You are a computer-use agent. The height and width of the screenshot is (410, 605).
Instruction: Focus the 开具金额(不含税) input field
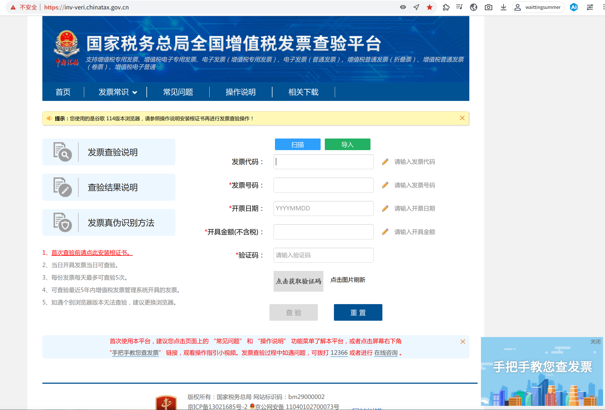pos(323,232)
